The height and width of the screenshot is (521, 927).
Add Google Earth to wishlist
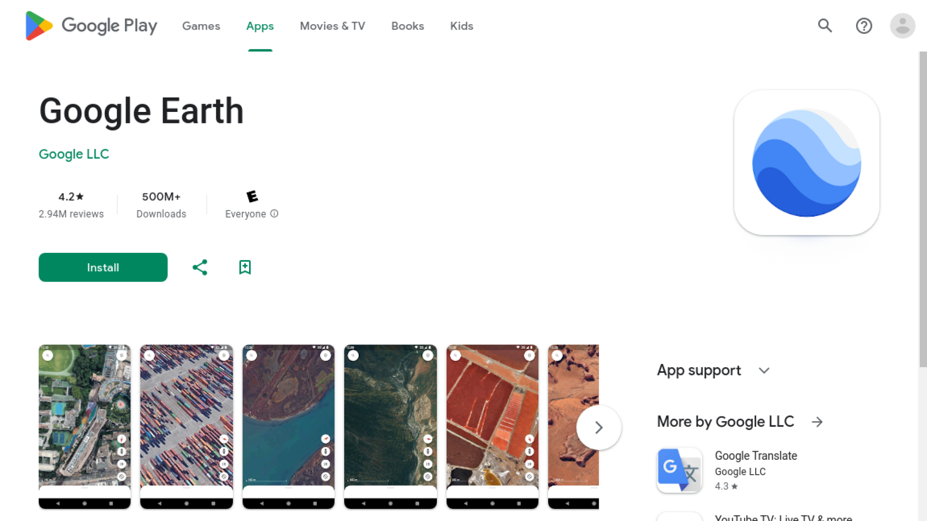pyautogui.click(x=245, y=267)
